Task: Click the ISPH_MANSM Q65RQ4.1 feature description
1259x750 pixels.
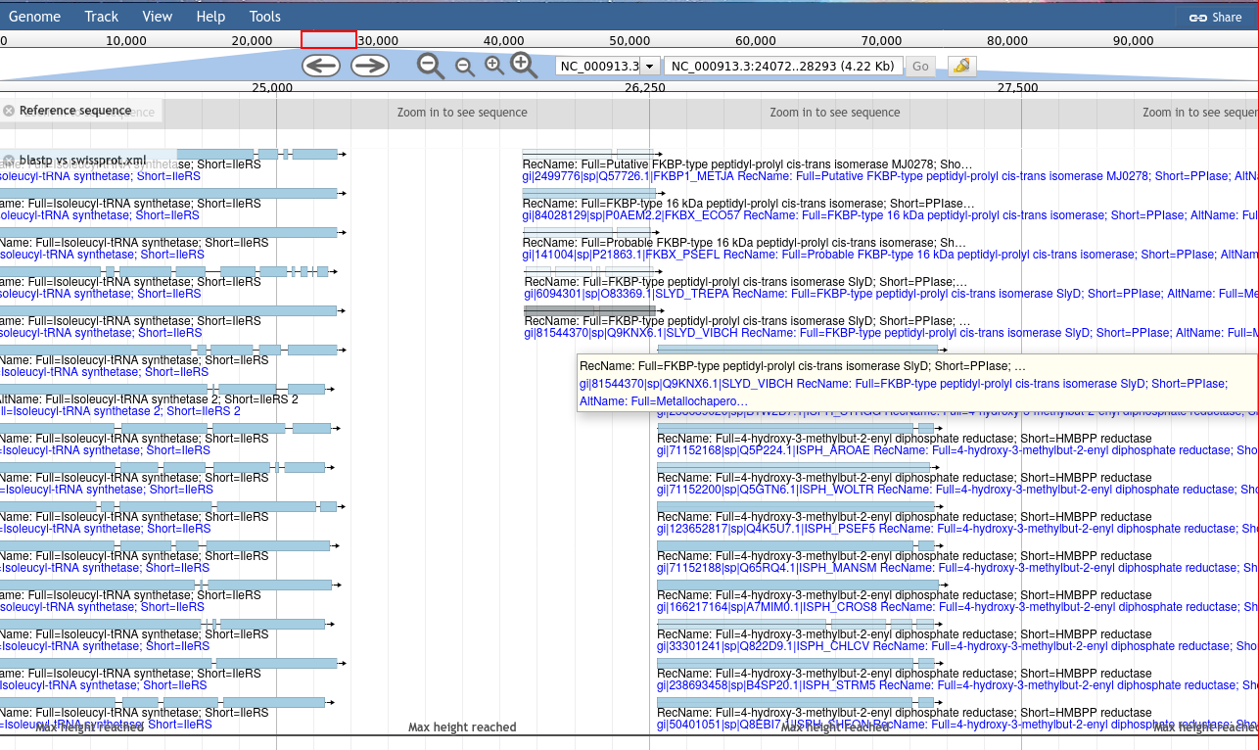Action: [x=957, y=568]
